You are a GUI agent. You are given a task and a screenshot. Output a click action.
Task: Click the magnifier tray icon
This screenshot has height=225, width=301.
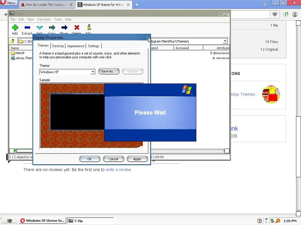278,221
